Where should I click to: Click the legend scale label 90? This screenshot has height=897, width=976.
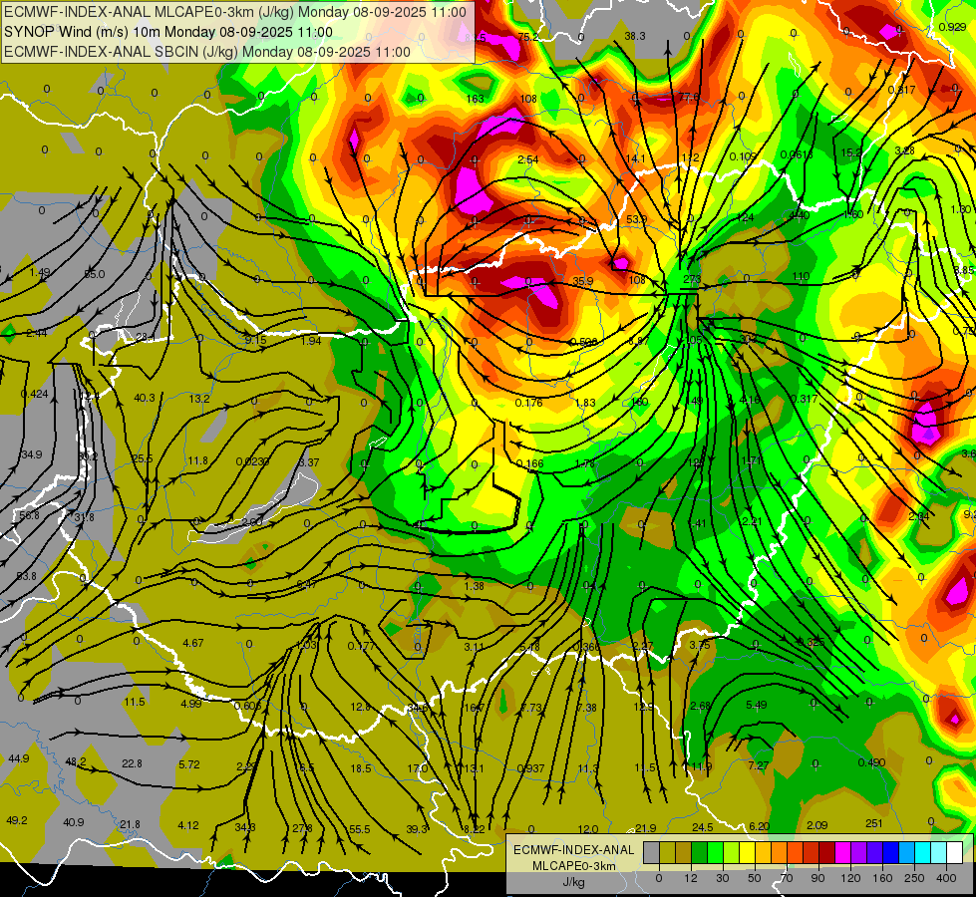pos(817,878)
